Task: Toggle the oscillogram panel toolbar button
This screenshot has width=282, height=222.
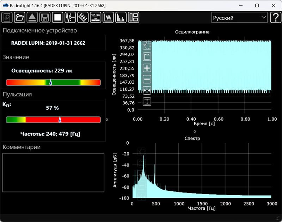Action: [x=108, y=17]
